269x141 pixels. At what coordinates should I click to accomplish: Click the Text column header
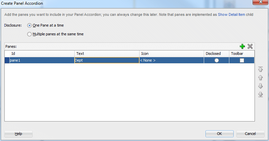click(107, 54)
